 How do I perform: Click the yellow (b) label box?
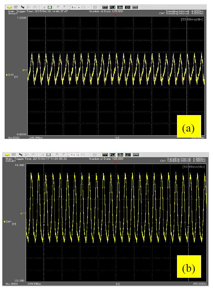click(189, 268)
